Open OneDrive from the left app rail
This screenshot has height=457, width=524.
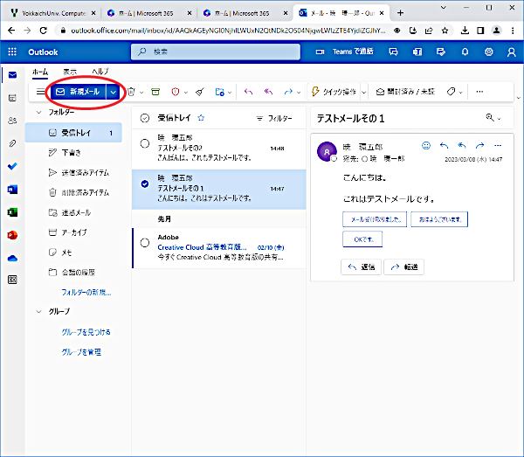point(12,258)
